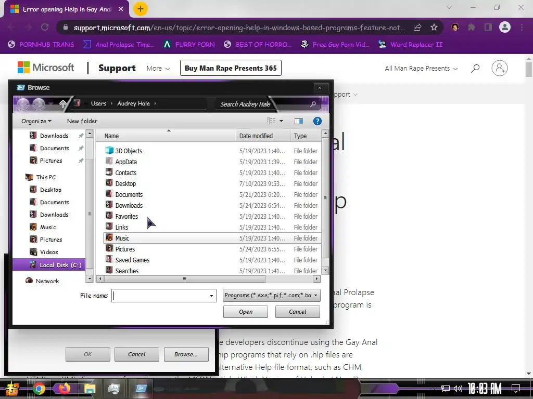
Task: Open the view options dropdown arrow
Action: (x=281, y=121)
